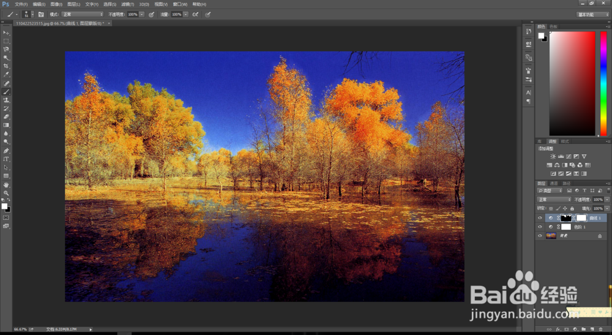Open layer opacity slider arrow
This screenshot has width=612, height=335.
[x=607, y=200]
